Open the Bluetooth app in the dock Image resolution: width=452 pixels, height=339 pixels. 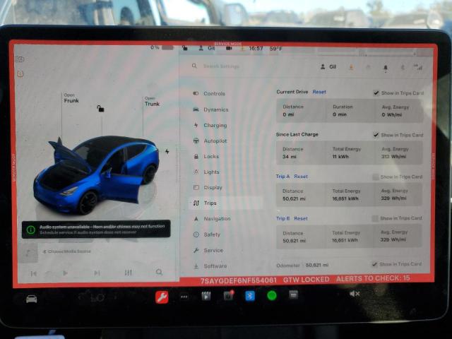(250, 296)
